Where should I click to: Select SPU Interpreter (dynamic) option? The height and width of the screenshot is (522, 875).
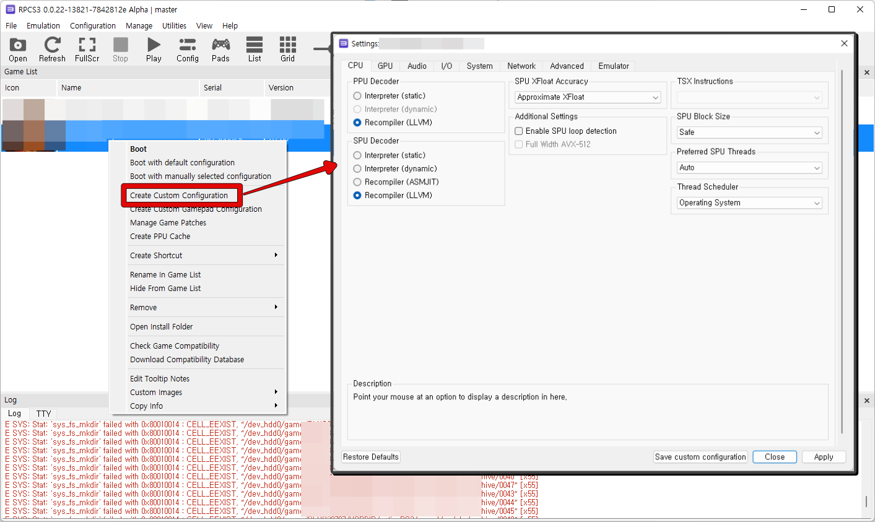tap(395, 168)
